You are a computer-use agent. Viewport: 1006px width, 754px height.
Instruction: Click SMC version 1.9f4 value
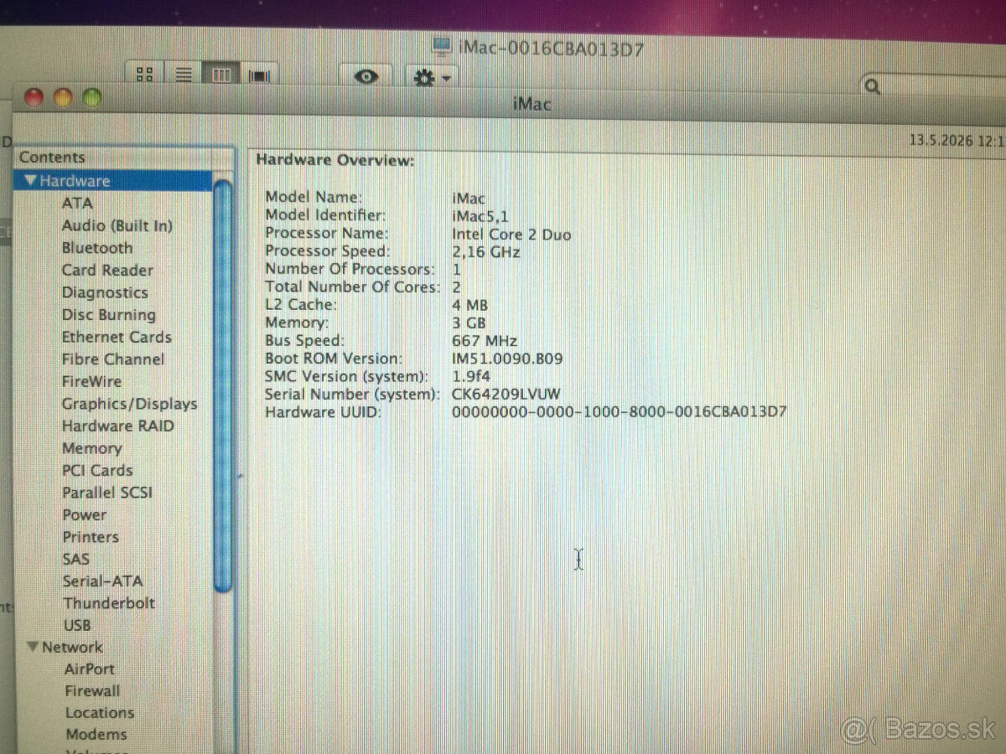pos(469,376)
